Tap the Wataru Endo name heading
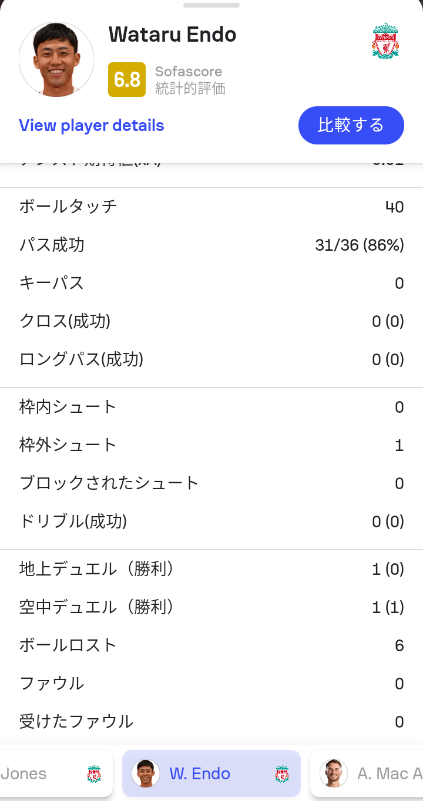The width and height of the screenshot is (423, 801). tap(173, 35)
